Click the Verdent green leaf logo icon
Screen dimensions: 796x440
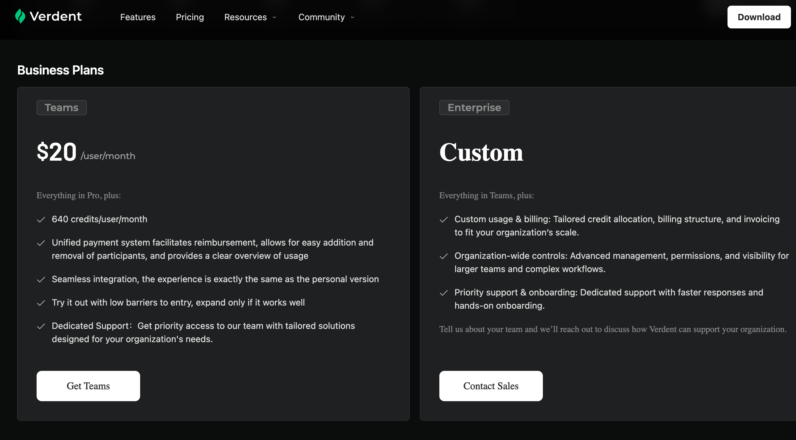[x=20, y=16]
